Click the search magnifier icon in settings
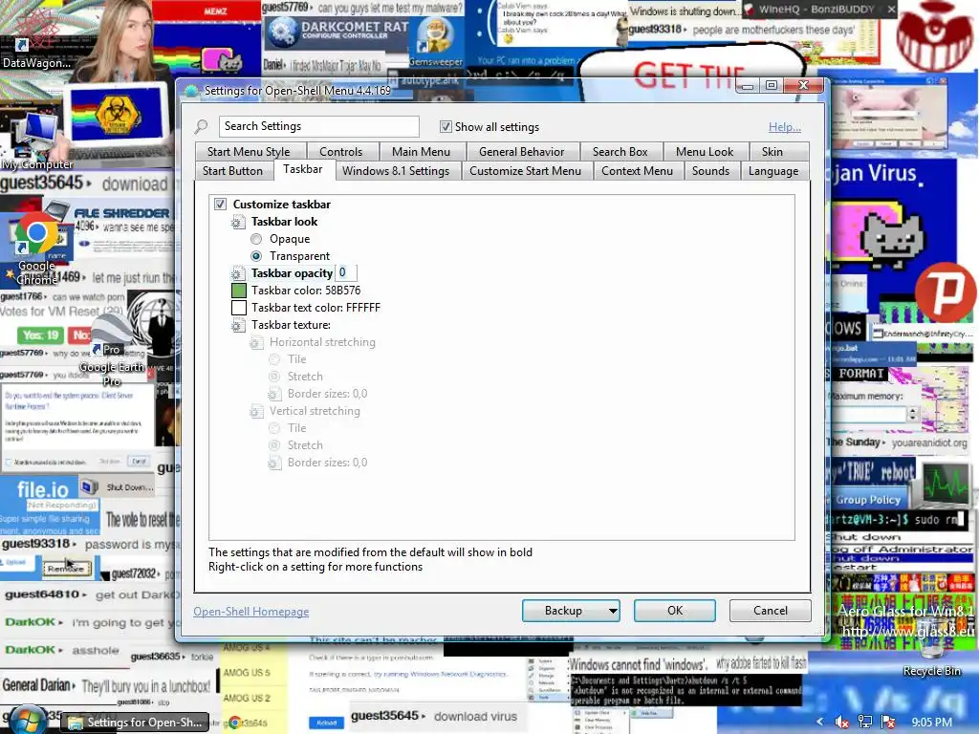979x734 pixels. pos(201,127)
